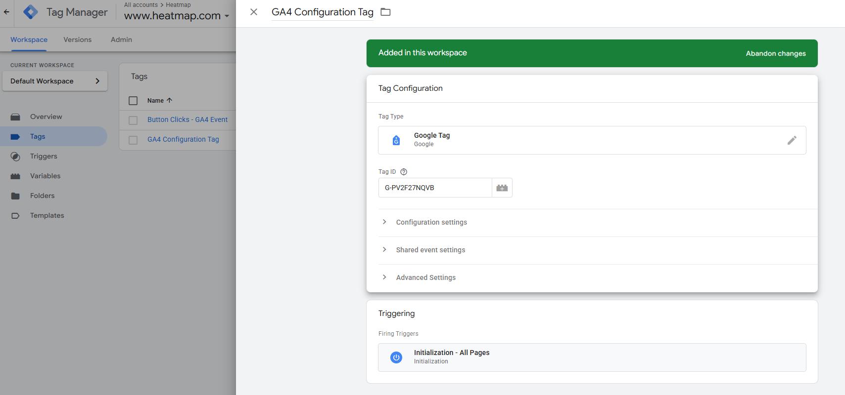The height and width of the screenshot is (395, 845).
Task: Click the Triggering section heading
Action: coord(397,314)
